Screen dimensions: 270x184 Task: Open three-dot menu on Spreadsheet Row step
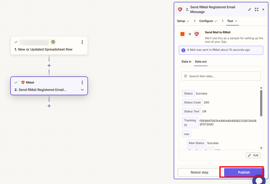point(82,42)
